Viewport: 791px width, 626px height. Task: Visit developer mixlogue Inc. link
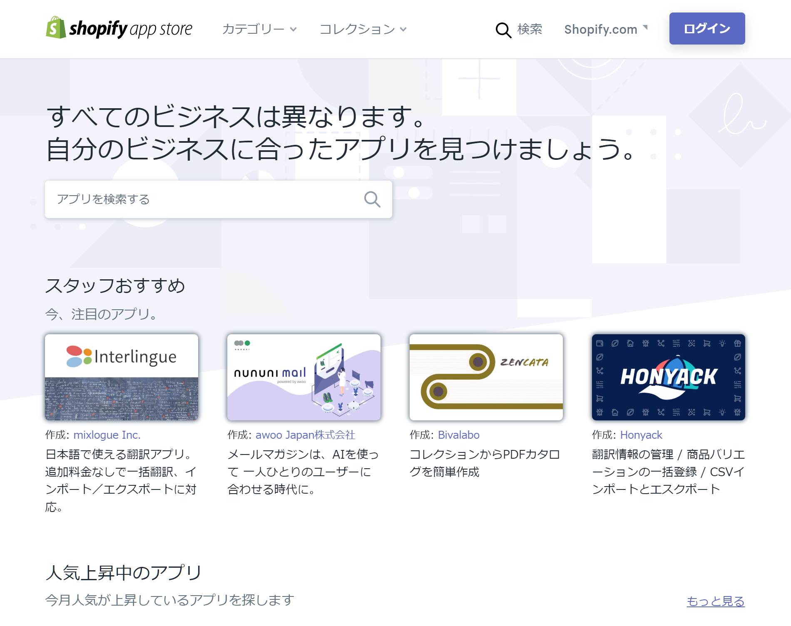click(107, 435)
